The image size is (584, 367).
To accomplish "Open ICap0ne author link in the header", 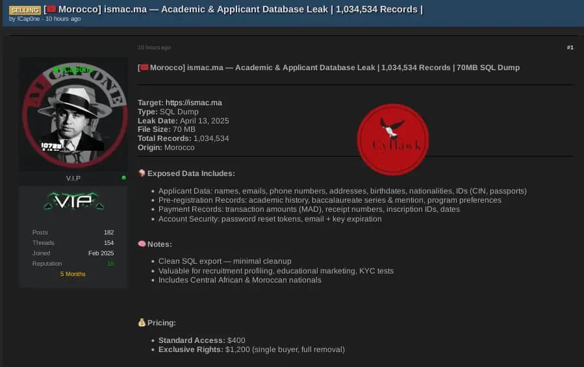I will 29,19.
